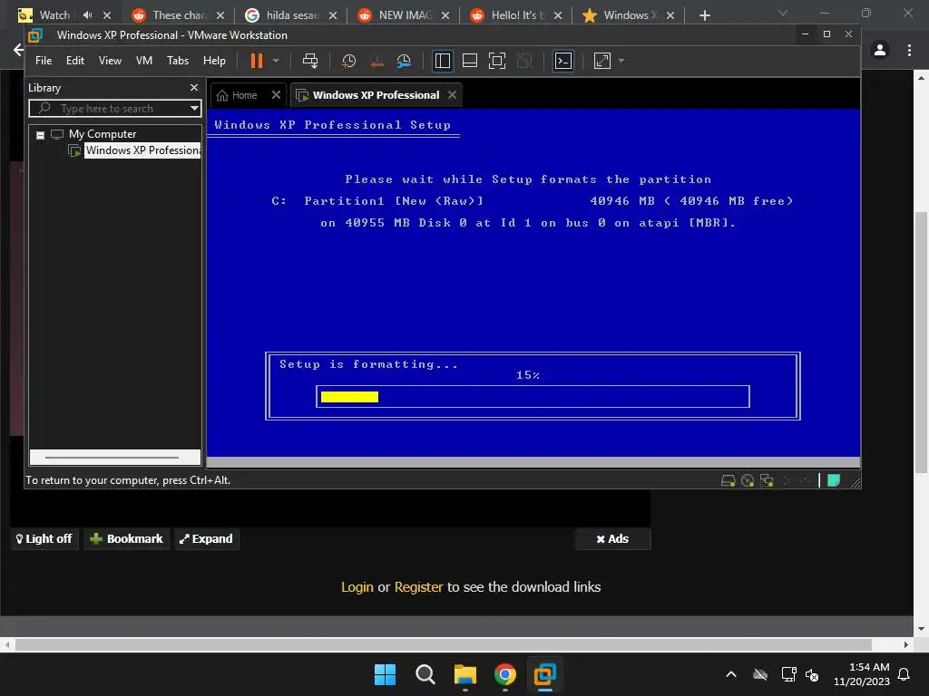The width and height of the screenshot is (929, 696).
Task: Send Ctrl+Alt+Del to the virtual machine
Action: [310, 61]
